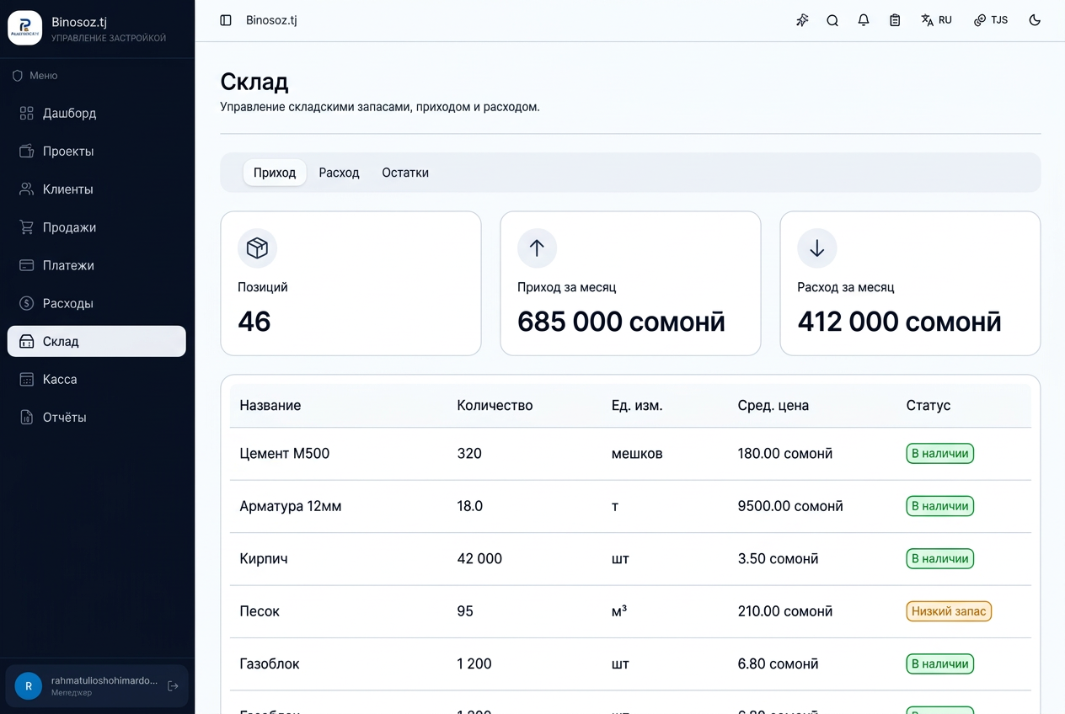This screenshot has height=714, width=1065.
Task: Click the down arrow icon on Расход за месяц
Action: point(816,248)
